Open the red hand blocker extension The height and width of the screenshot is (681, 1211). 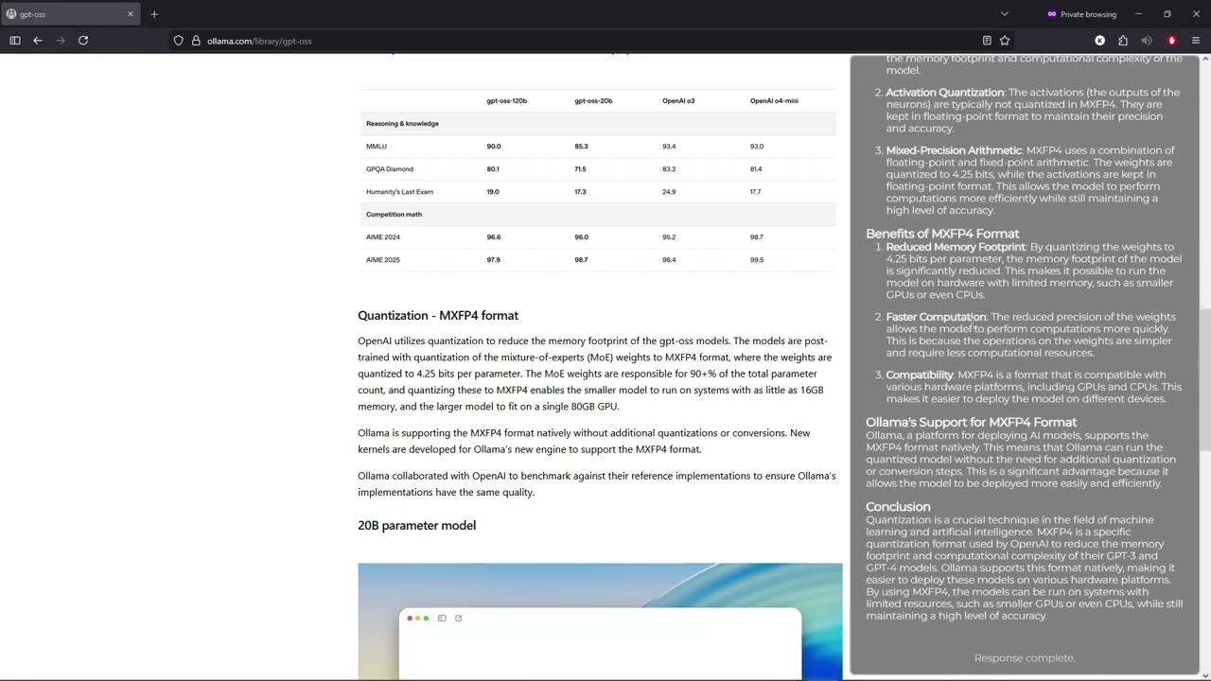(1171, 41)
